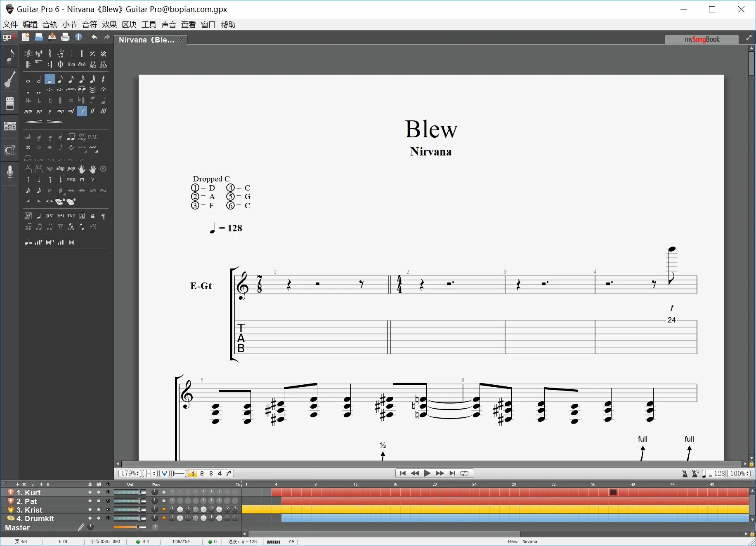Apply the let ring effect
The width and height of the screenshot is (756, 546).
(82, 137)
